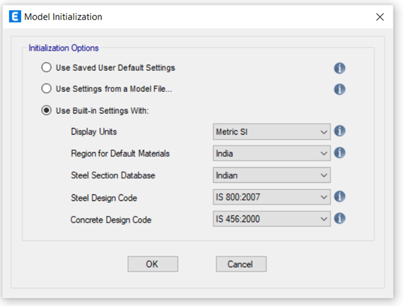Image resolution: width=403 pixels, height=306 pixels.
Task: Show info for Settings from Model File
Action: coord(340,89)
